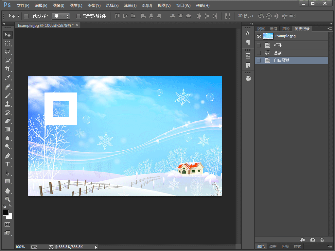Open the Move tool preset picker arrow
335x251 pixels.
18,16
